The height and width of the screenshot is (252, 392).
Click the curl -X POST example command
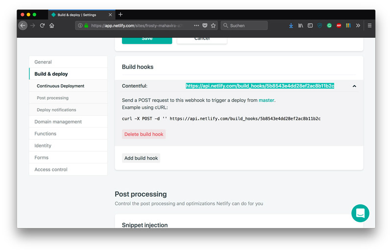tap(221, 118)
